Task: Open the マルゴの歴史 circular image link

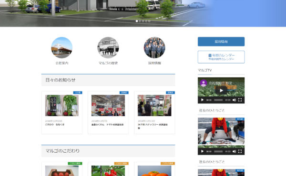Action: click(x=108, y=48)
